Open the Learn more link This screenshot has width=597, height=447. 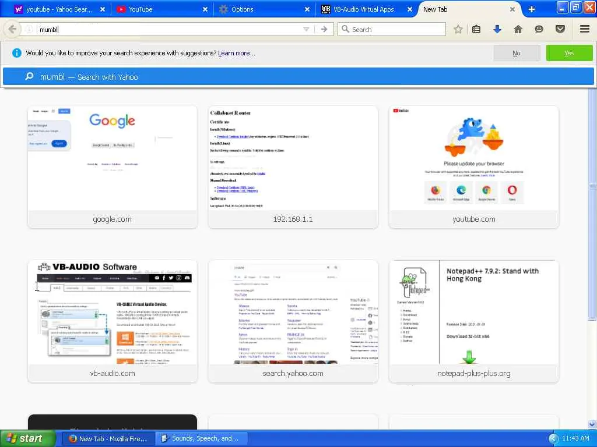[x=237, y=53]
